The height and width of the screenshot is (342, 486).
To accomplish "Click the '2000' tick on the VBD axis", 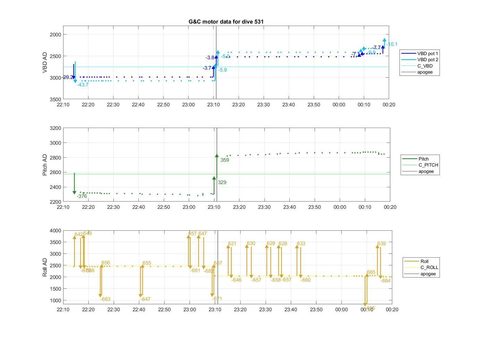I will [x=55, y=34].
